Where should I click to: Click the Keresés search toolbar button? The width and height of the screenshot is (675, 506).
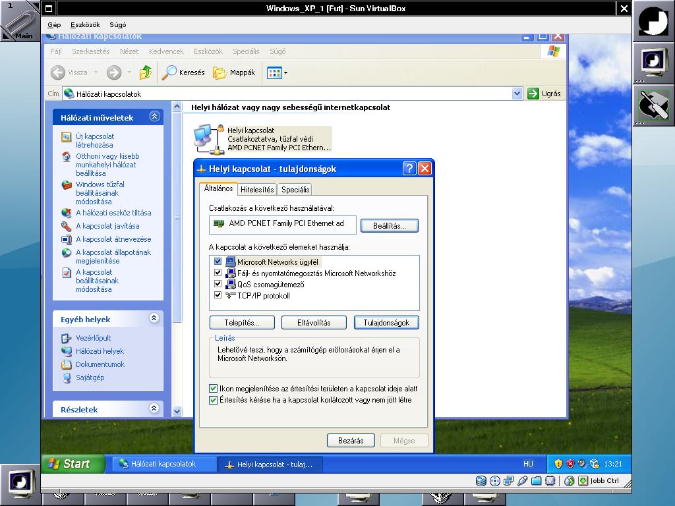coord(183,72)
